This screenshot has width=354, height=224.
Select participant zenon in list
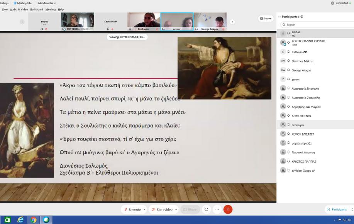(x=315, y=79)
